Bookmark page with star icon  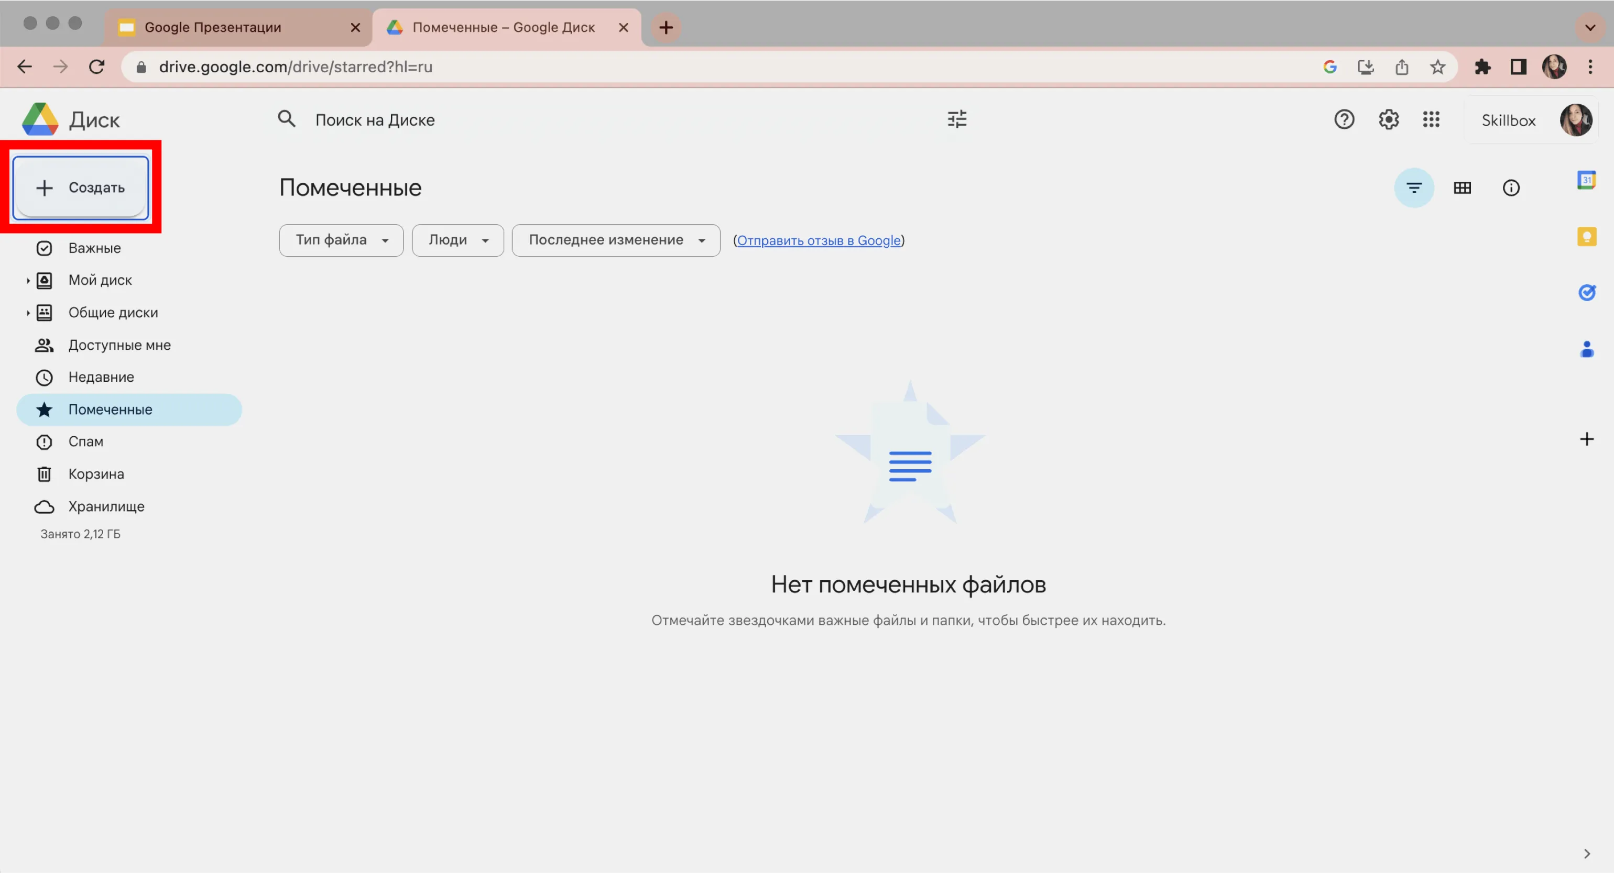click(x=1437, y=67)
